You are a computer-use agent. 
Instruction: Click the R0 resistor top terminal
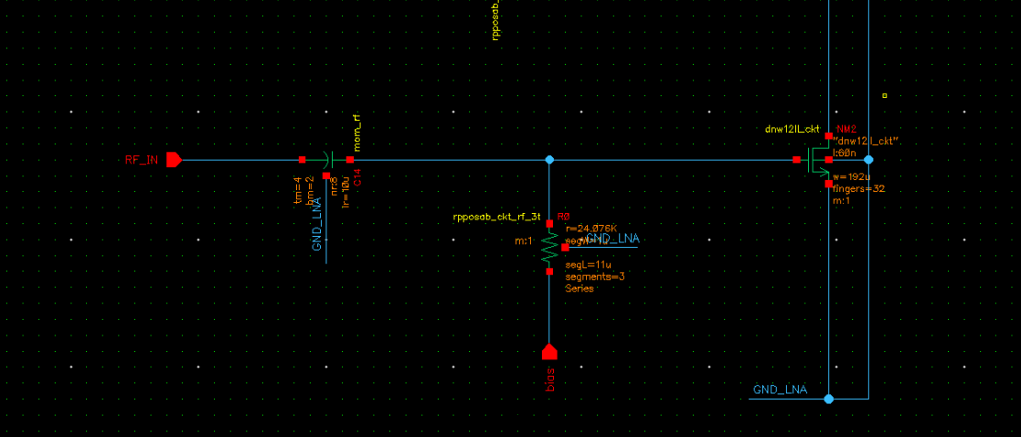click(549, 224)
